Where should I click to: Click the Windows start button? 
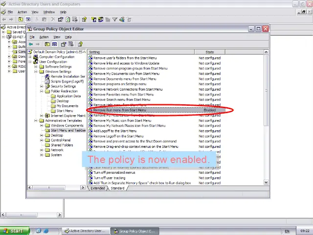click(x=15, y=231)
